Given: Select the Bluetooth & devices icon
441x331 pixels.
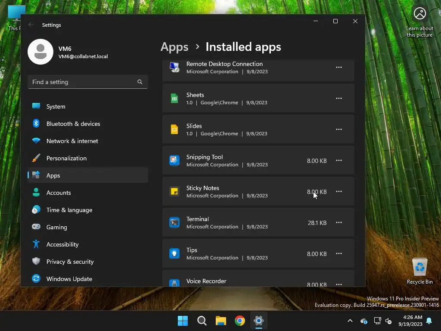Looking at the screenshot, I should (36, 123).
